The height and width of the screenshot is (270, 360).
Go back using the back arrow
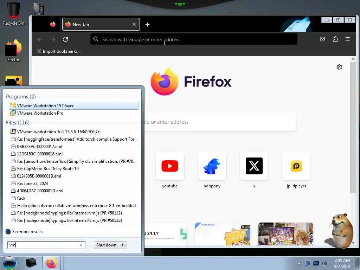coord(40,39)
